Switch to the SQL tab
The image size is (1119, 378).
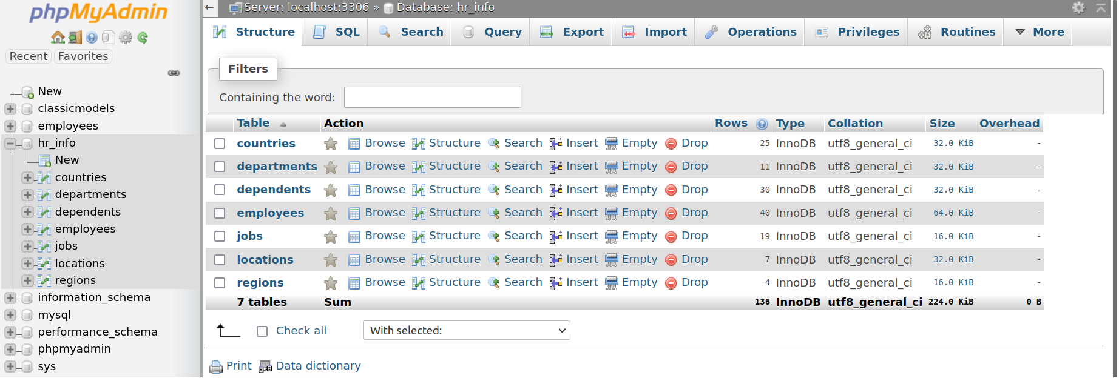[336, 32]
